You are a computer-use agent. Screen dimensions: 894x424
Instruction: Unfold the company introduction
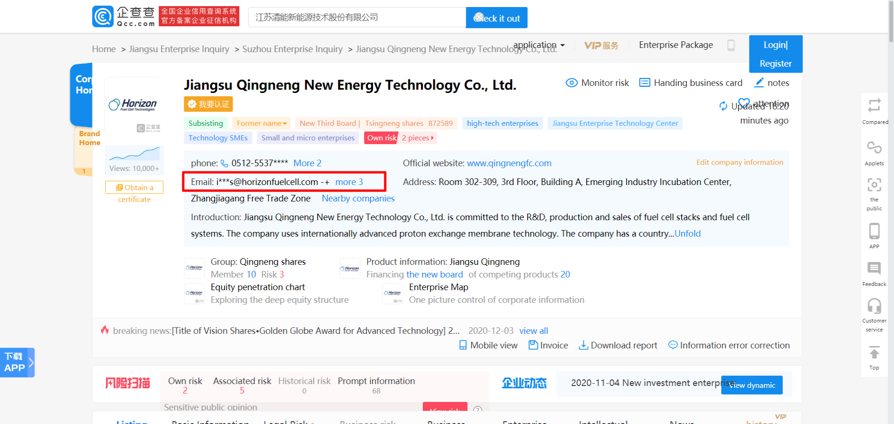coord(688,234)
